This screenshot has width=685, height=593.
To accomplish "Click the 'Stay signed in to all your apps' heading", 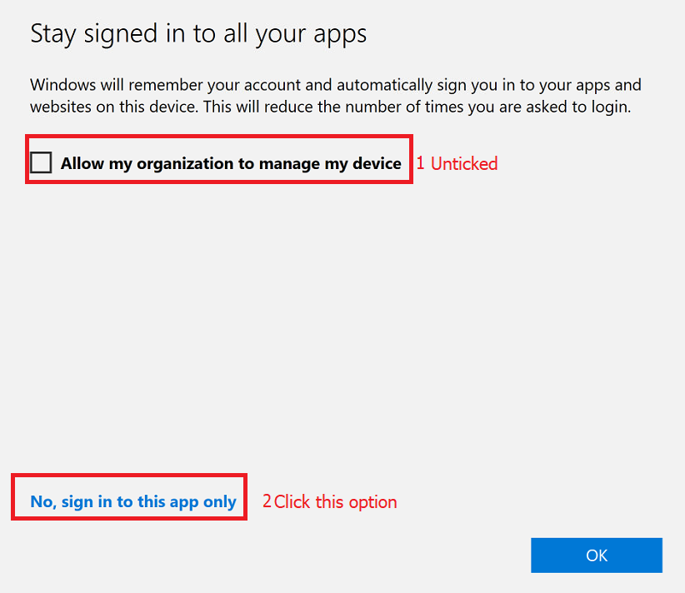I will 198,34.
